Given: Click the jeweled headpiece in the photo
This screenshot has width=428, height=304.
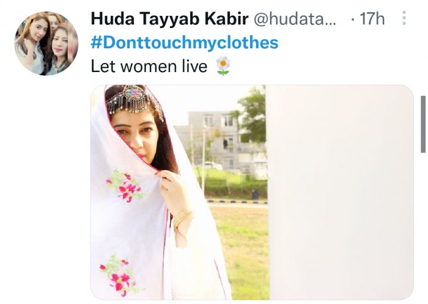Looking at the screenshot, I should pyautogui.click(x=133, y=100).
